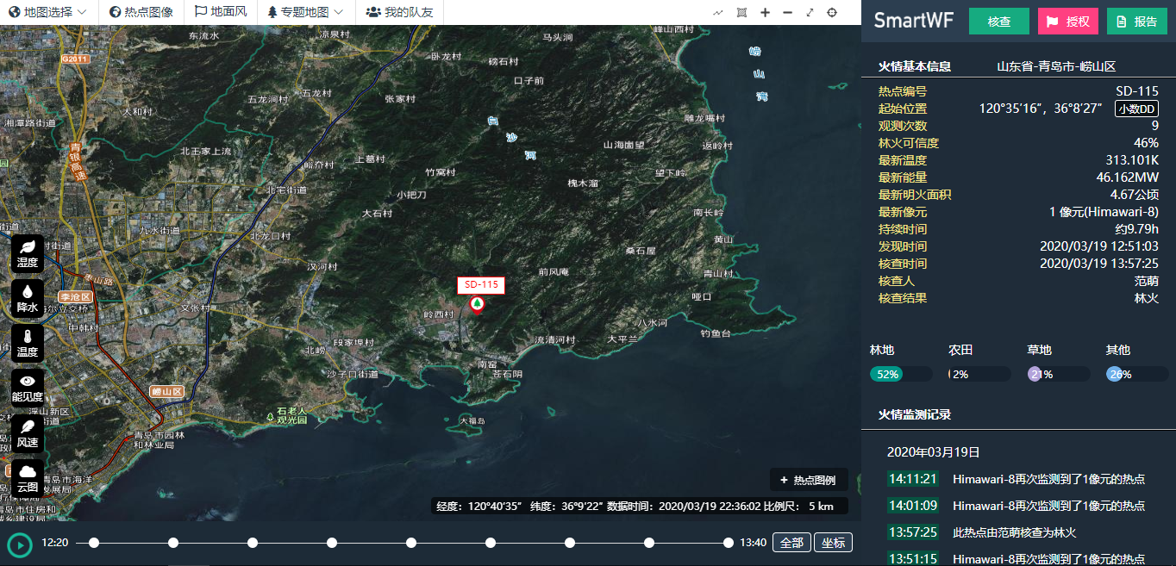Click the locate crosshair icon
This screenshot has height=566, width=1176.
coord(832,13)
